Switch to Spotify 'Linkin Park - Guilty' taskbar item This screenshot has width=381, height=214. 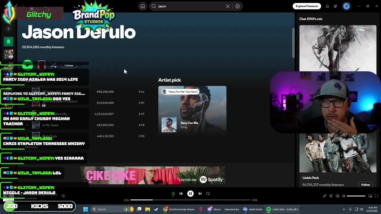pyautogui.click(x=282, y=209)
